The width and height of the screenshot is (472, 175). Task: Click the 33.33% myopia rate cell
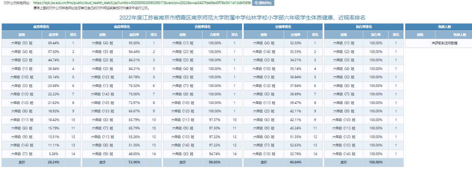pyautogui.click(x=295, y=51)
